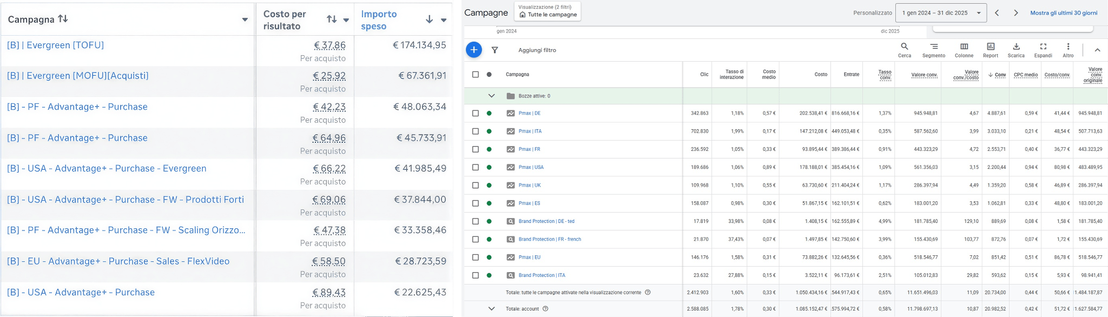The image size is (1108, 317).
Task: Click the Valore conv./costo column header
Action: point(966,75)
